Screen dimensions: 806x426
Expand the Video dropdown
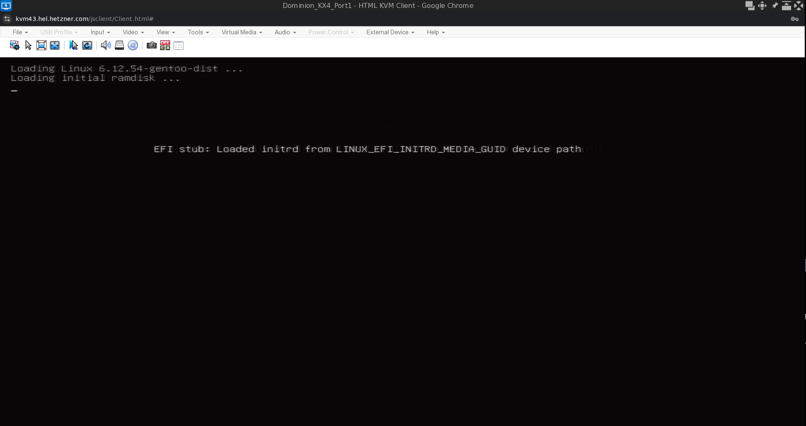point(133,32)
